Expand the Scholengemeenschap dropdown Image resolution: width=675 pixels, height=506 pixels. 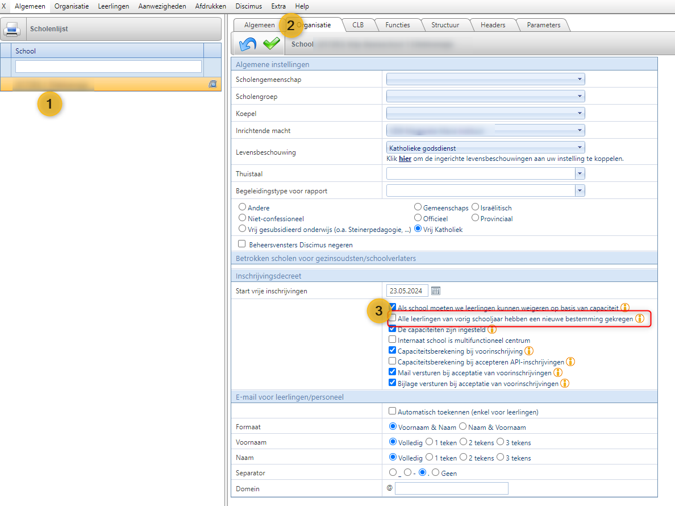tap(579, 80)
